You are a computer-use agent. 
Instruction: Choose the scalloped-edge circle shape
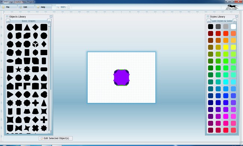18,78
